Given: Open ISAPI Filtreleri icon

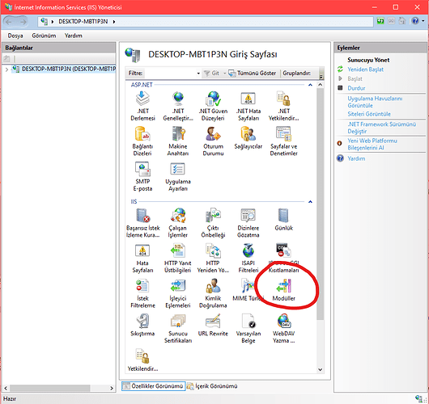Looking at the screenshot, I should [248, 258].
